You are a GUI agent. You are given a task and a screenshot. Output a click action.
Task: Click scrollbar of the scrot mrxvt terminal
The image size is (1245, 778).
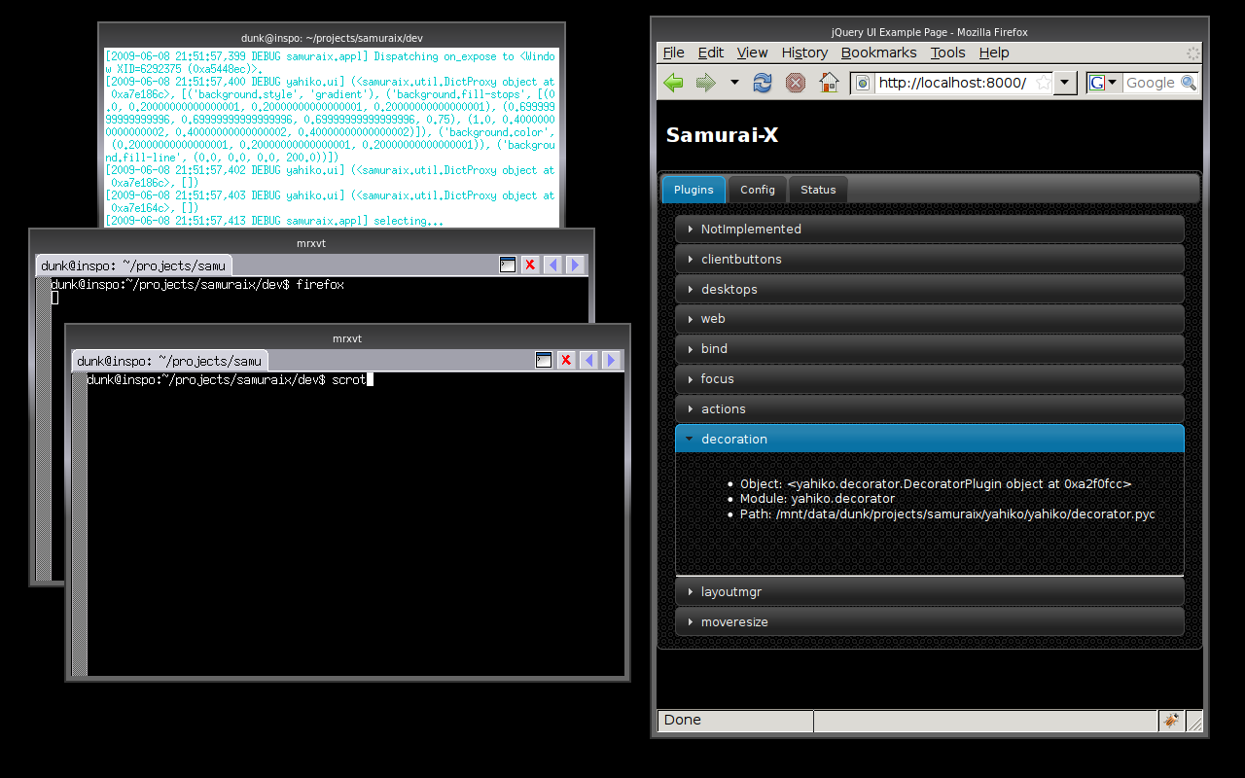tap(79, 523)
